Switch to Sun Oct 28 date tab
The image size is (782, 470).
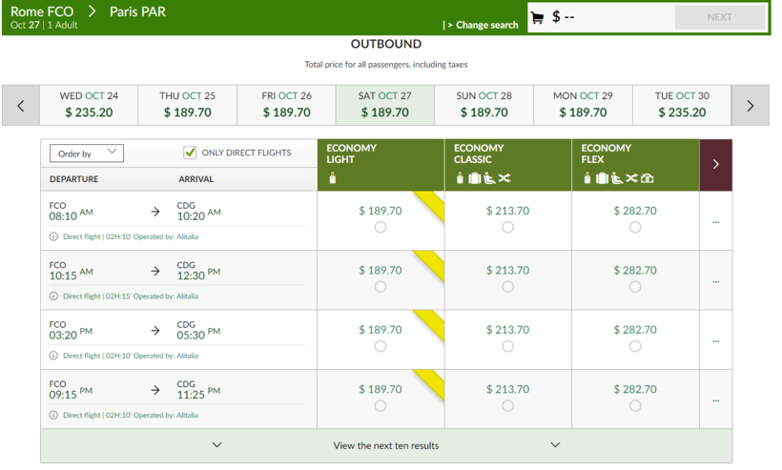tap(484, 105)
